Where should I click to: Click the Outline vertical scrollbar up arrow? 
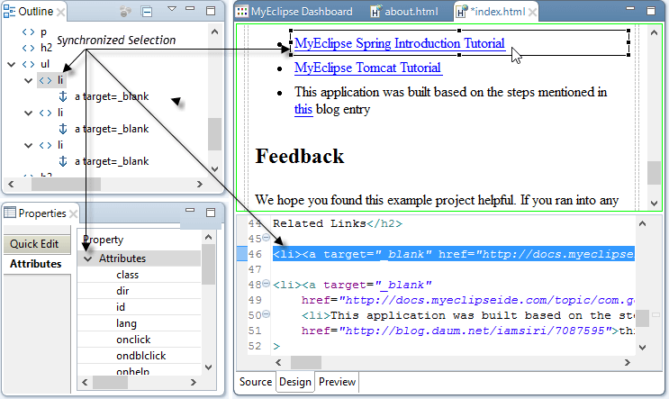(x=214, y=32)
